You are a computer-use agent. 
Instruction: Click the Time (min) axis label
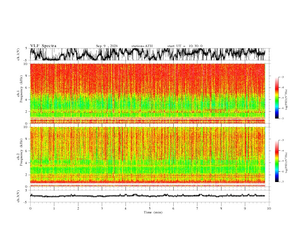click(153, 212)
